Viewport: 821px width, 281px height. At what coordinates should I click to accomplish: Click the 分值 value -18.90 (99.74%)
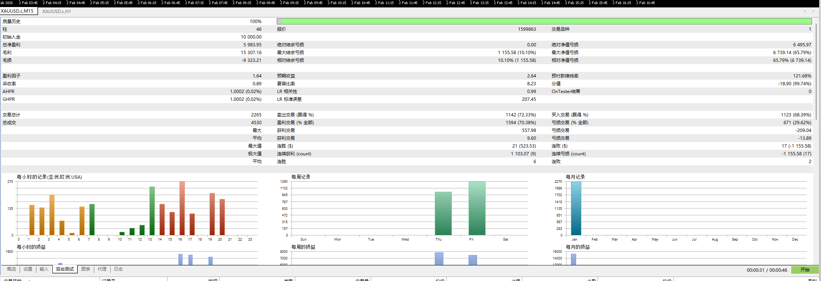tap(795, 84)
